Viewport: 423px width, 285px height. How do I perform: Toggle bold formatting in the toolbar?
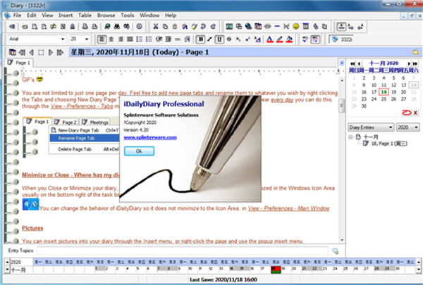click(x=201, y=38)
